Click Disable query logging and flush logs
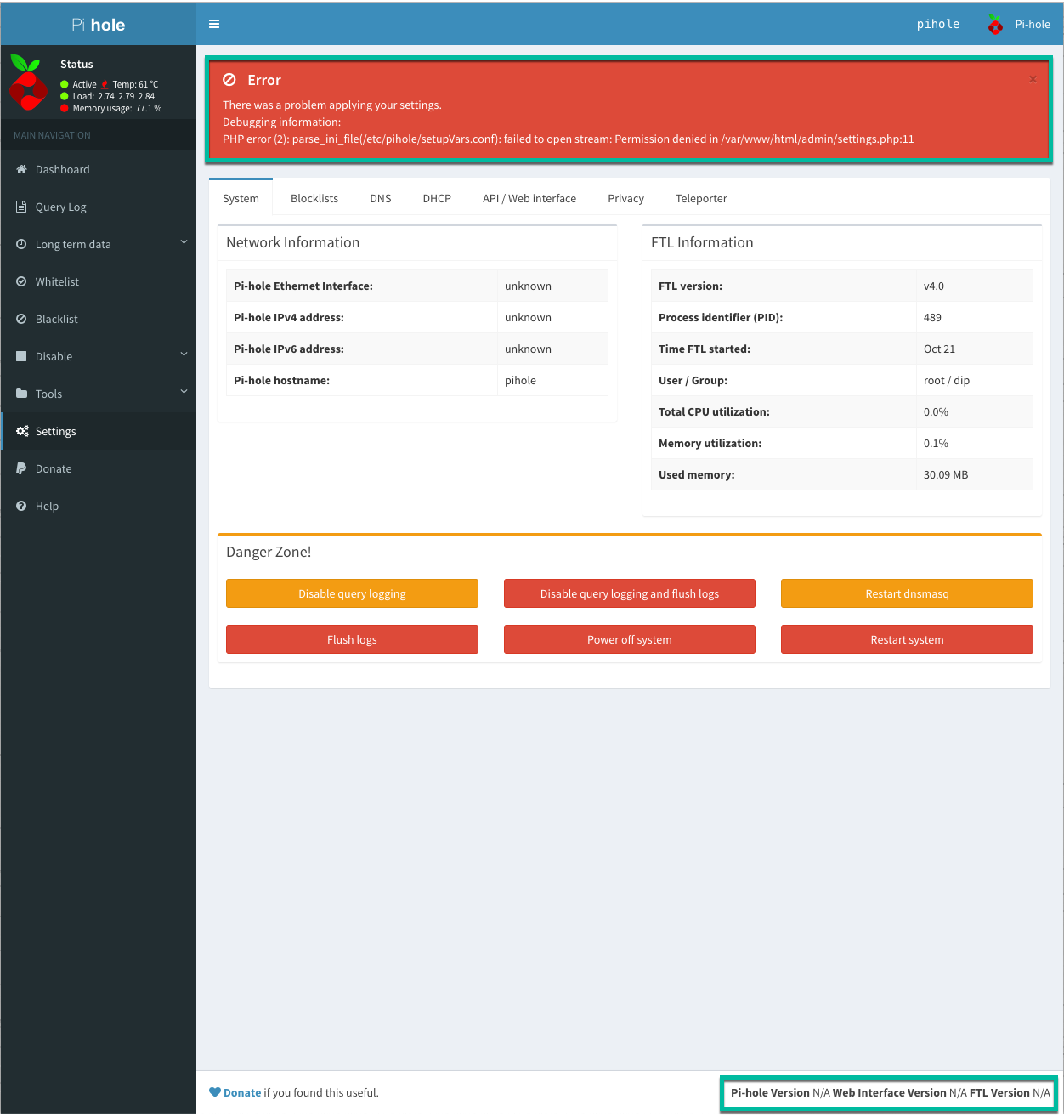Image resolution: width=1064 pixels, height=1117 pixels. pyautogui.click(x=630, y=593)
